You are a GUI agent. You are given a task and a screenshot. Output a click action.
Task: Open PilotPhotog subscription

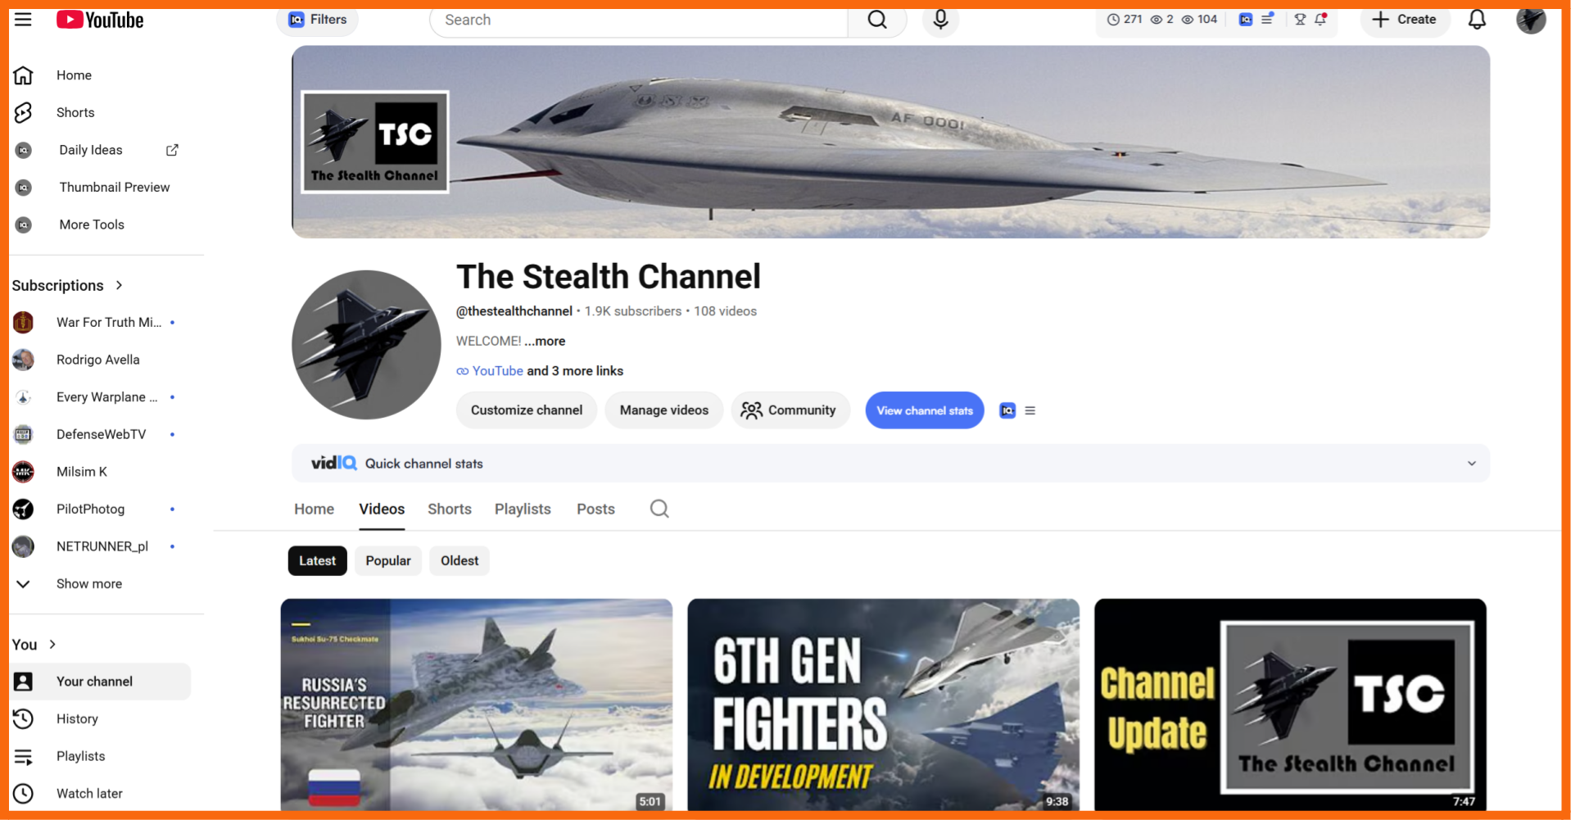[100, 509]
